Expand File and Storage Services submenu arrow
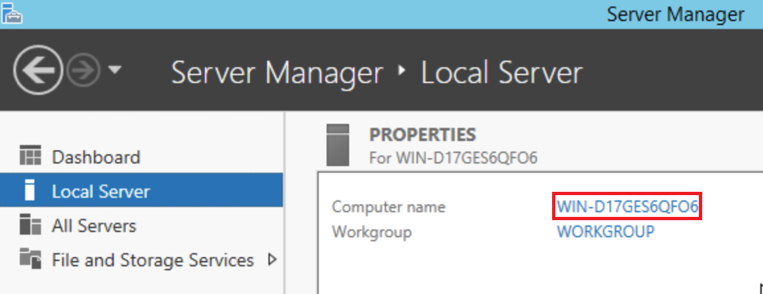This screenshot has width=763, height=294. (x=271, y=260)
